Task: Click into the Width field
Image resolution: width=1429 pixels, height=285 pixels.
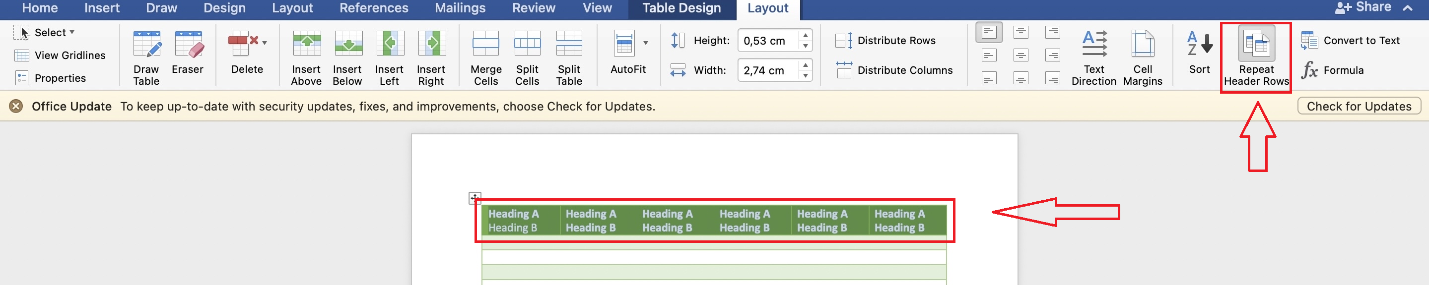Action: click(x=768, y=70)
